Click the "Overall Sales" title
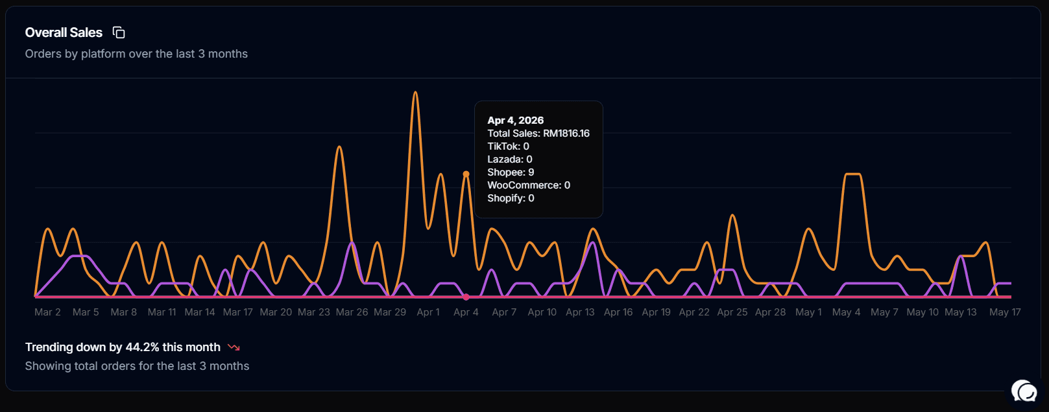 [64, 32]
